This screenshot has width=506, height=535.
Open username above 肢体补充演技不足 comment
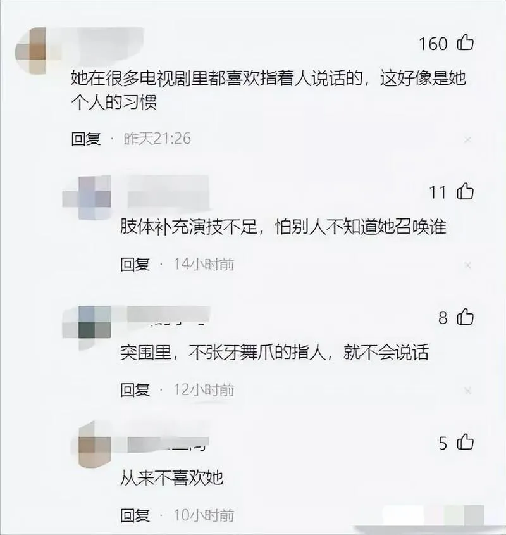pos(168,191)
